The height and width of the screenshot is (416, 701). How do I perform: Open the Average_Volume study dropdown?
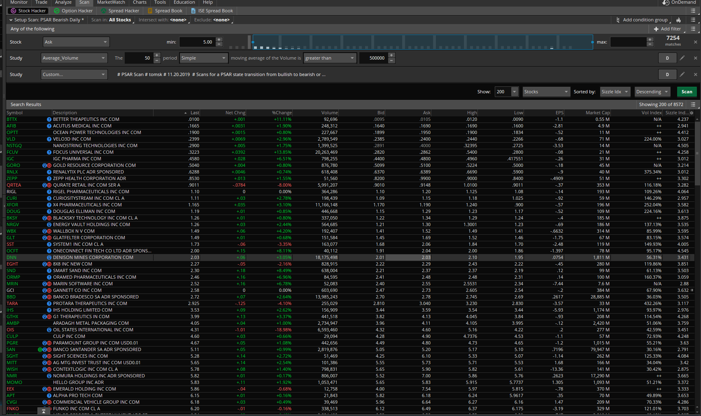click(74, 58)
